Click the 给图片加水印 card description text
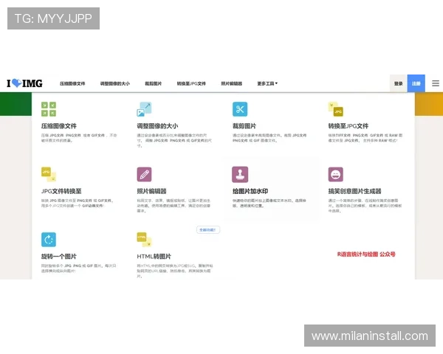This screenshot has height=354, width=443. click(269, 203)
